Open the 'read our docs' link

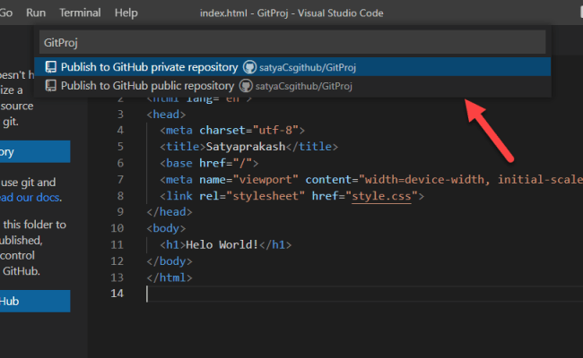(x=30, y=198)
